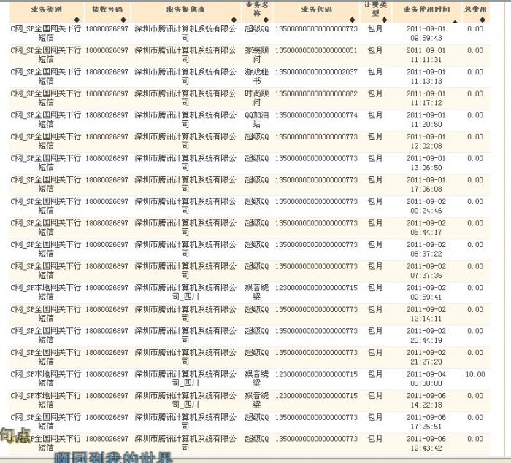This screenshot has height=463, width=511.
Task: Select timestamp 2011-09-02 21:27:29
Action: point(426,357)
